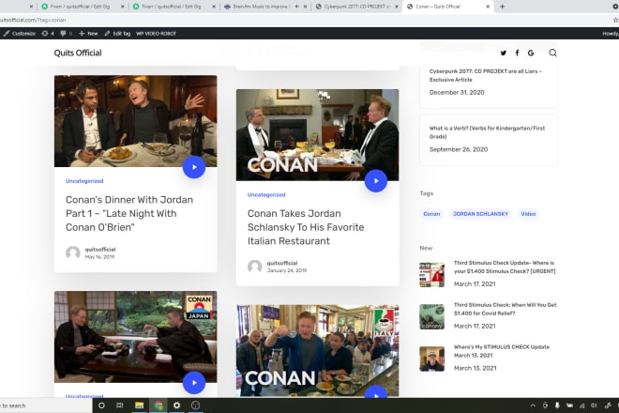Click the browser address bar URL
The height and width of the screenshot is (413, 619).
tap(33, 20)
